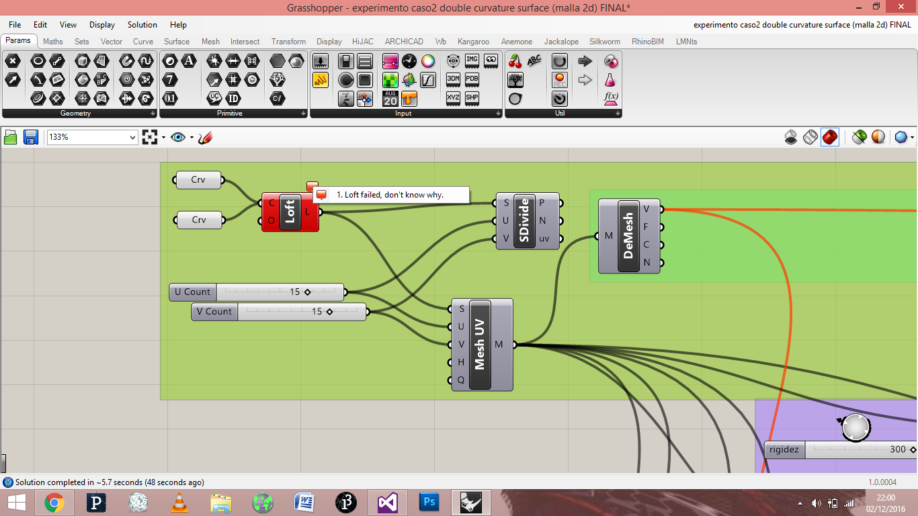Choose the Data Recorder icon

pyautogui.click(x=560, y=80)
